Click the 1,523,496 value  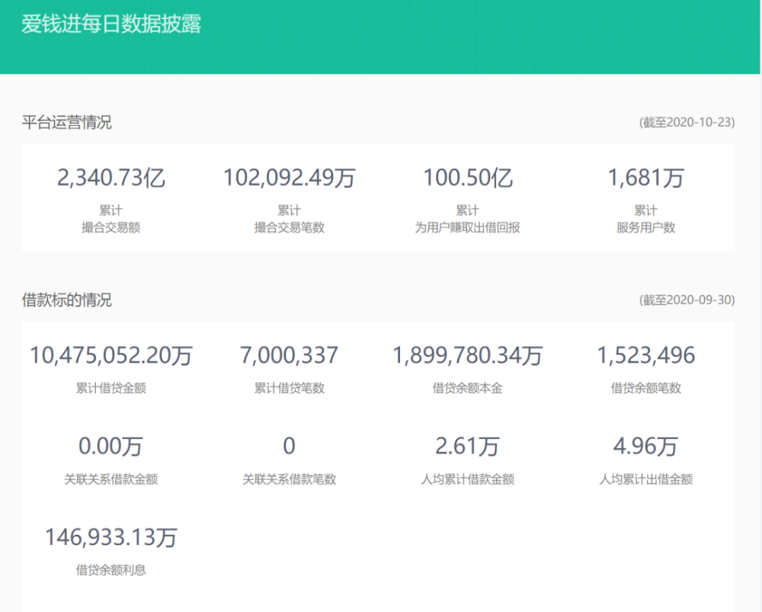[646, 355]
